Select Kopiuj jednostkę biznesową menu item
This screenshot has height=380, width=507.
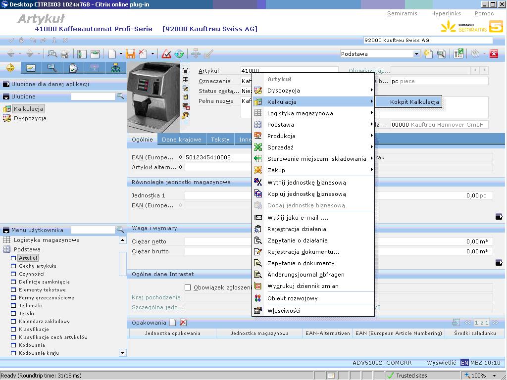313,194
